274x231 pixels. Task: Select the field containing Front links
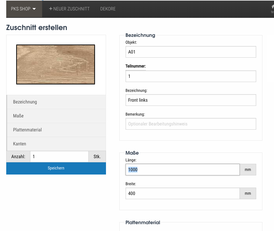(191, 100)
